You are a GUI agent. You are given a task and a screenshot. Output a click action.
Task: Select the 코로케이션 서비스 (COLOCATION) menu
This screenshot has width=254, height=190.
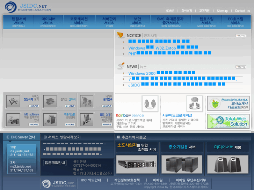(79, 22)
